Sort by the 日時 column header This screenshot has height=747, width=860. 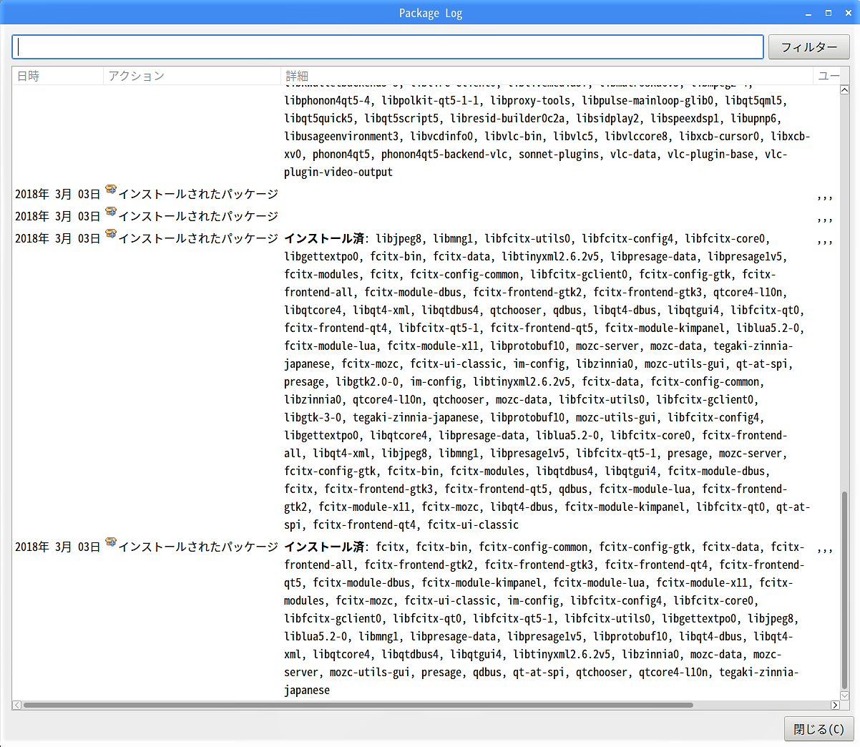58,76
